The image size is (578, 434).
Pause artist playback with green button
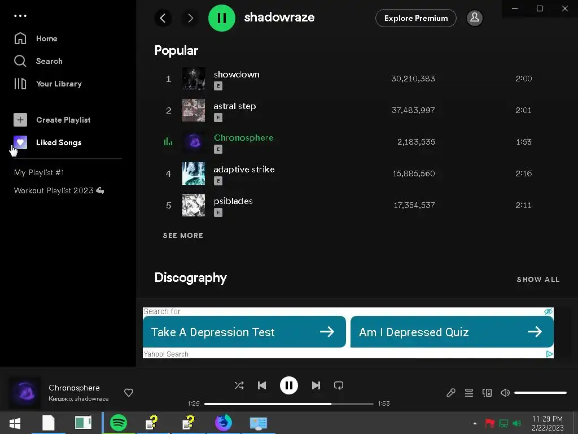[x=221, y=18]
